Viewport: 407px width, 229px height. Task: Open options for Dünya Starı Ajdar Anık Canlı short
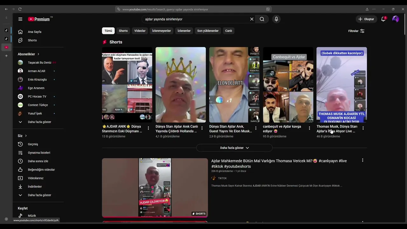point(202,128)
